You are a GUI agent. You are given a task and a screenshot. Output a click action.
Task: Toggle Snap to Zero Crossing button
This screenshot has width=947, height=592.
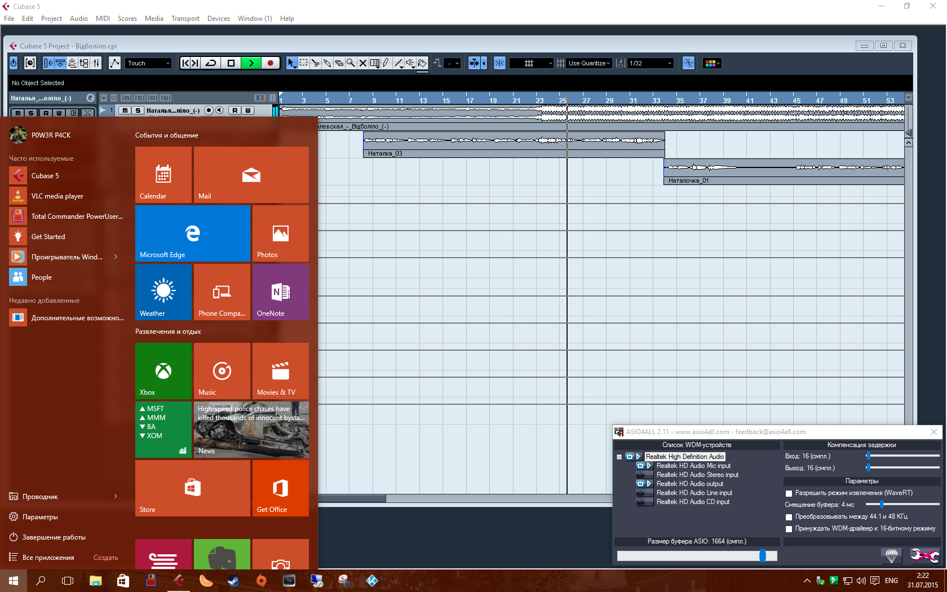[688, 63]
